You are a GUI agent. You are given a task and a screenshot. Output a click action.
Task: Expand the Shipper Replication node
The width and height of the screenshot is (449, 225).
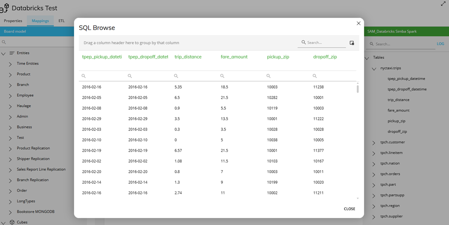tap(10, 160)
